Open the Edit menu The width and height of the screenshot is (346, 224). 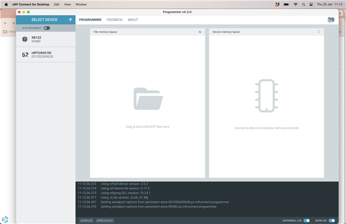pos(57,4)
